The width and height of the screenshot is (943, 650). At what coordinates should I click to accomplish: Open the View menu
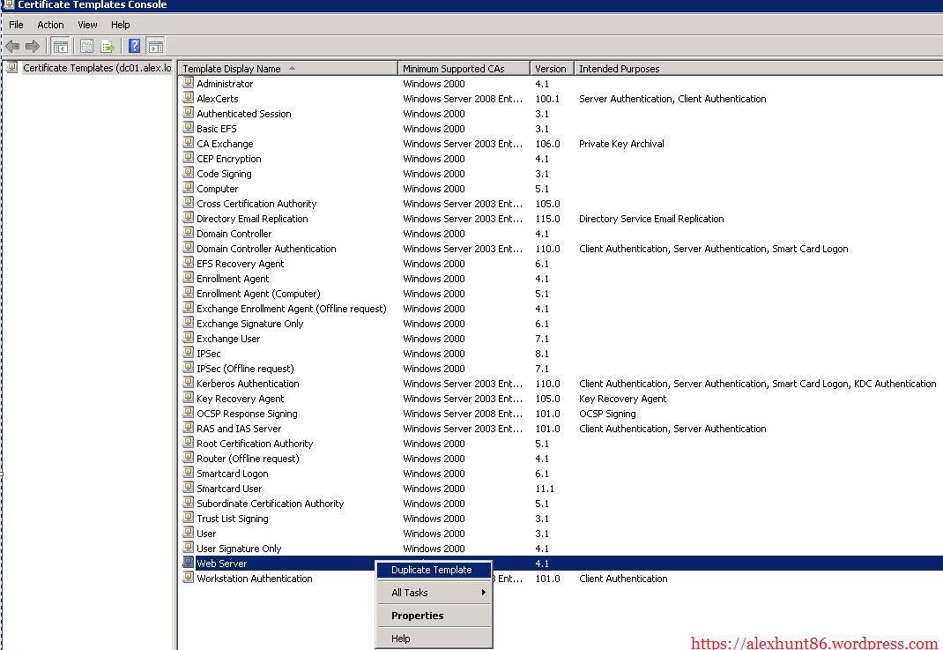(87, 25)
